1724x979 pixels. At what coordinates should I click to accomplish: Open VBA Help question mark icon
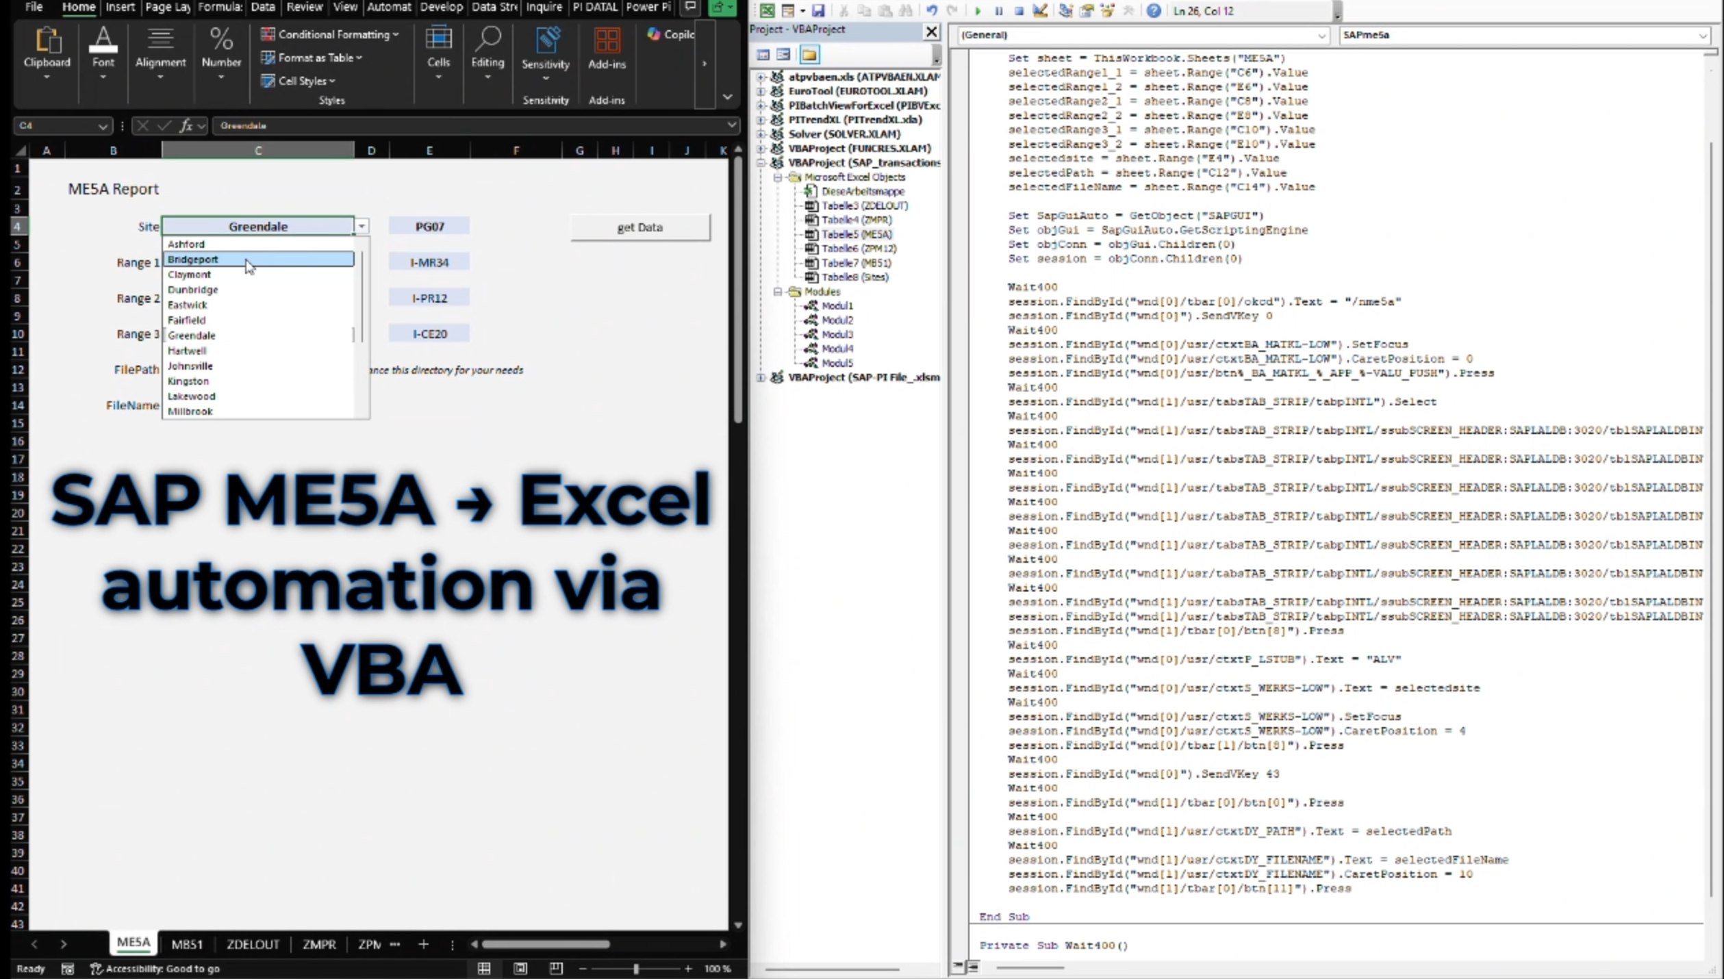point(1154,10)
